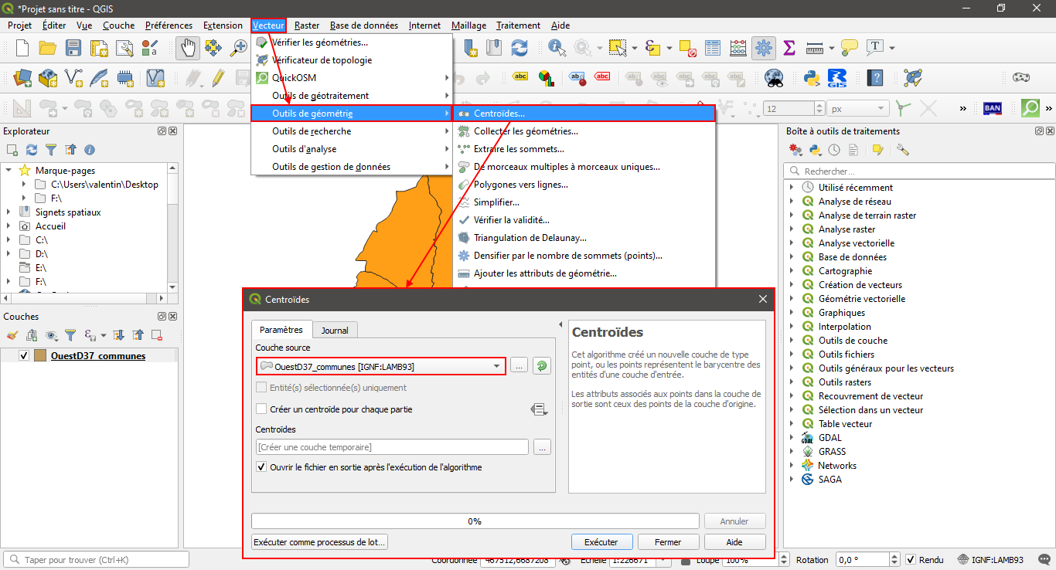The image size is (1056, 570).
Task: Click the Rechercher box in toolbox
Action: point(919,171)
